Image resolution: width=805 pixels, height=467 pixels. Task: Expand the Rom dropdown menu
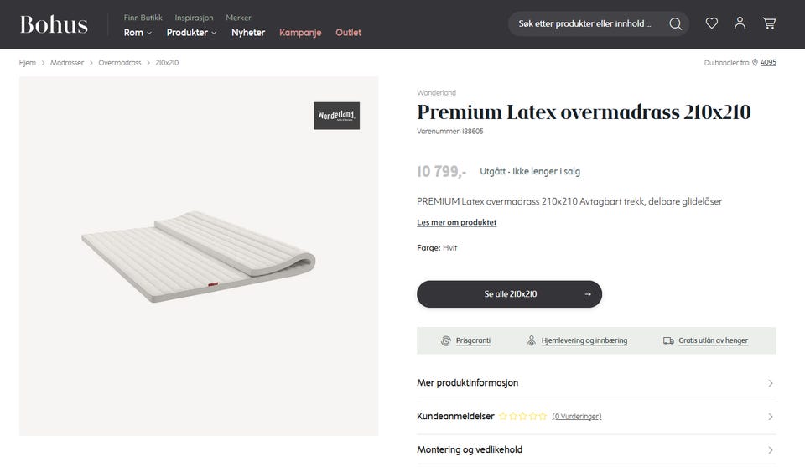138,33
